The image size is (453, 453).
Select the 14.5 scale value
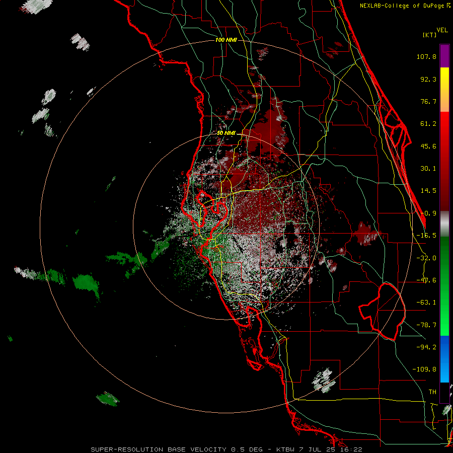pos(428,191)
